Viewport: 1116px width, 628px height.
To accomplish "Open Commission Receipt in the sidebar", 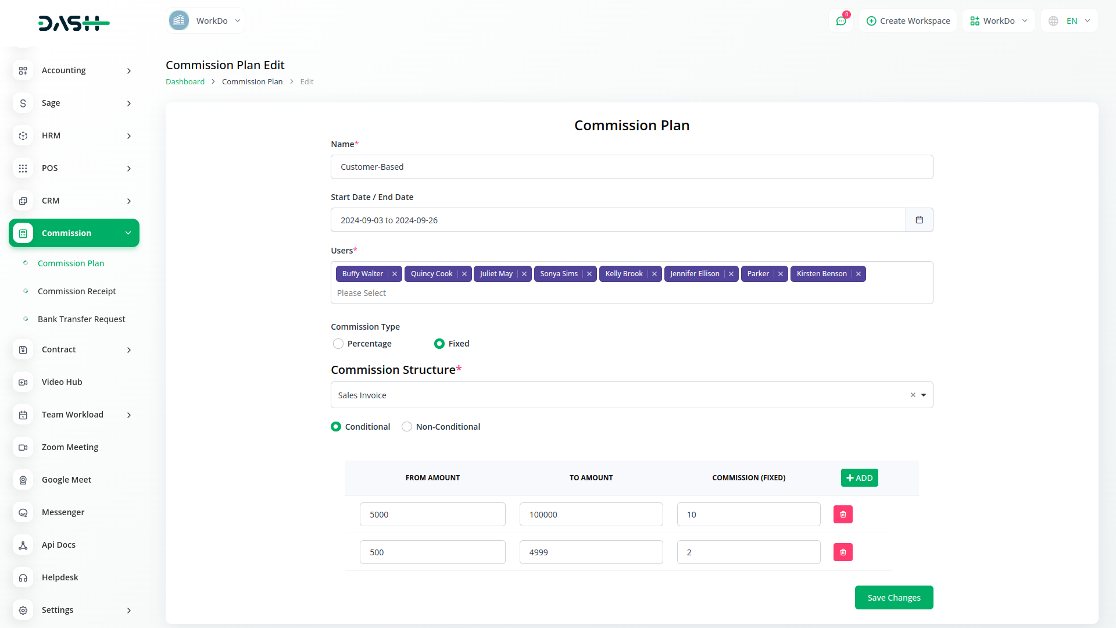I will click(x=76, y=291).
